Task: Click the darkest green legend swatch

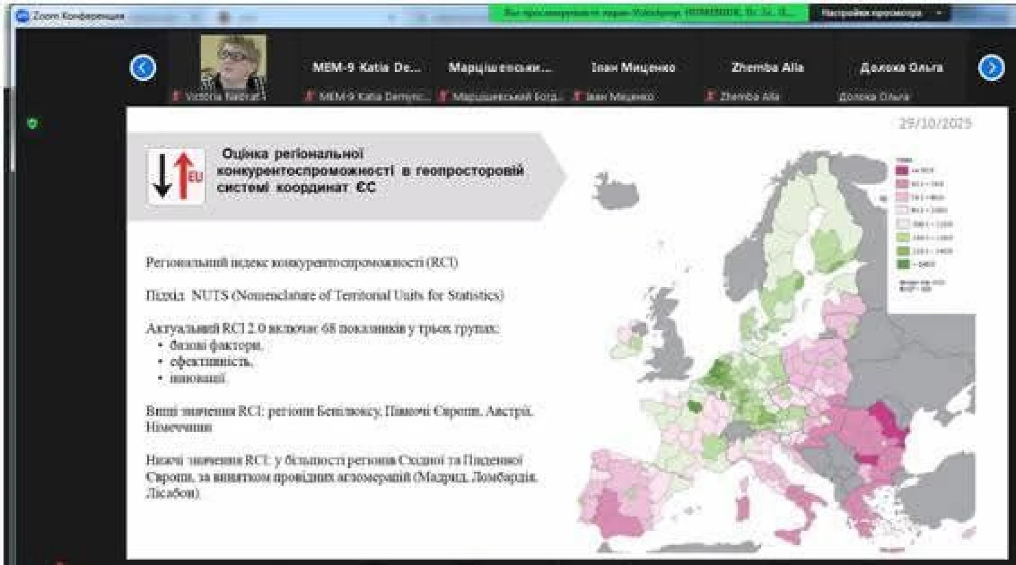Action: pos(902,264)
